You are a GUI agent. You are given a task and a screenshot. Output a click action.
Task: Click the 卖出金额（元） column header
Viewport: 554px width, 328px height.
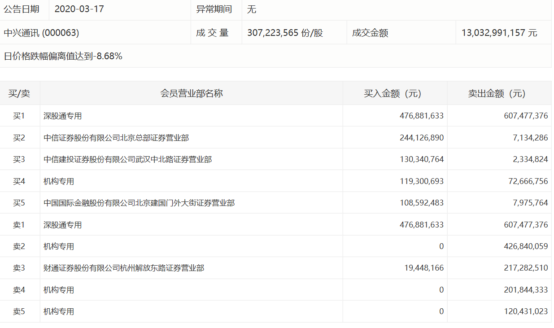(x=499, y=93)
